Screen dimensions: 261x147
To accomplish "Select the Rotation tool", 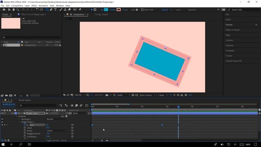I will (37, 10).
